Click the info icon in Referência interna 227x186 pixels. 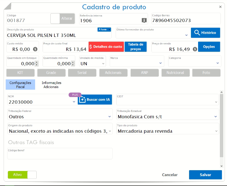(144, 20)
